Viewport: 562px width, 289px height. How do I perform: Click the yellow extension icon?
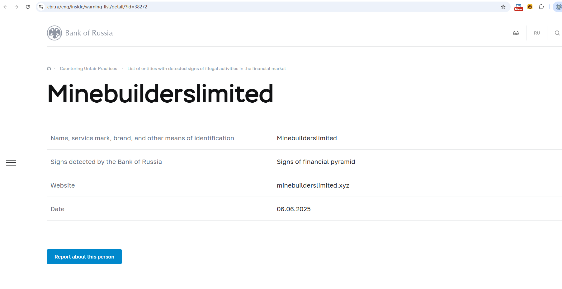point(530,7)
